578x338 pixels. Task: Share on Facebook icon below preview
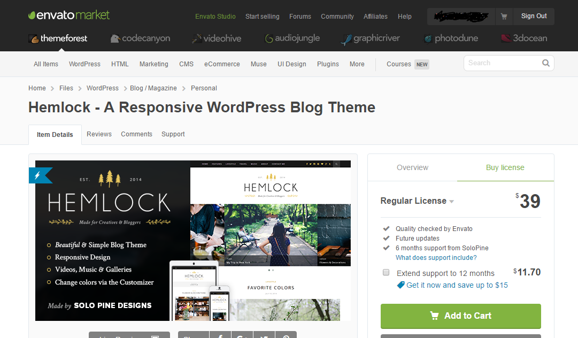(x=220, y=335)
